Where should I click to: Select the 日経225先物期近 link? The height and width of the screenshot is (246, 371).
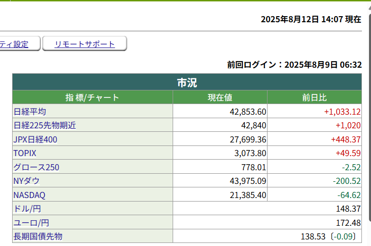(44, 125)
